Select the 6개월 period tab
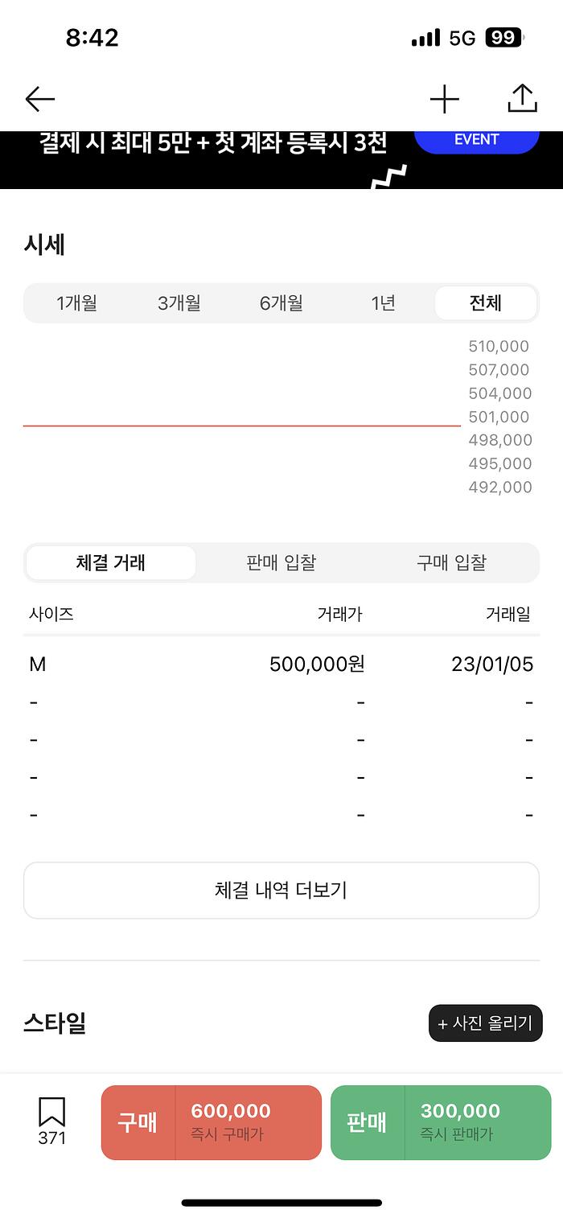The height and width of the screenshot is (1218, 563). 281,303
